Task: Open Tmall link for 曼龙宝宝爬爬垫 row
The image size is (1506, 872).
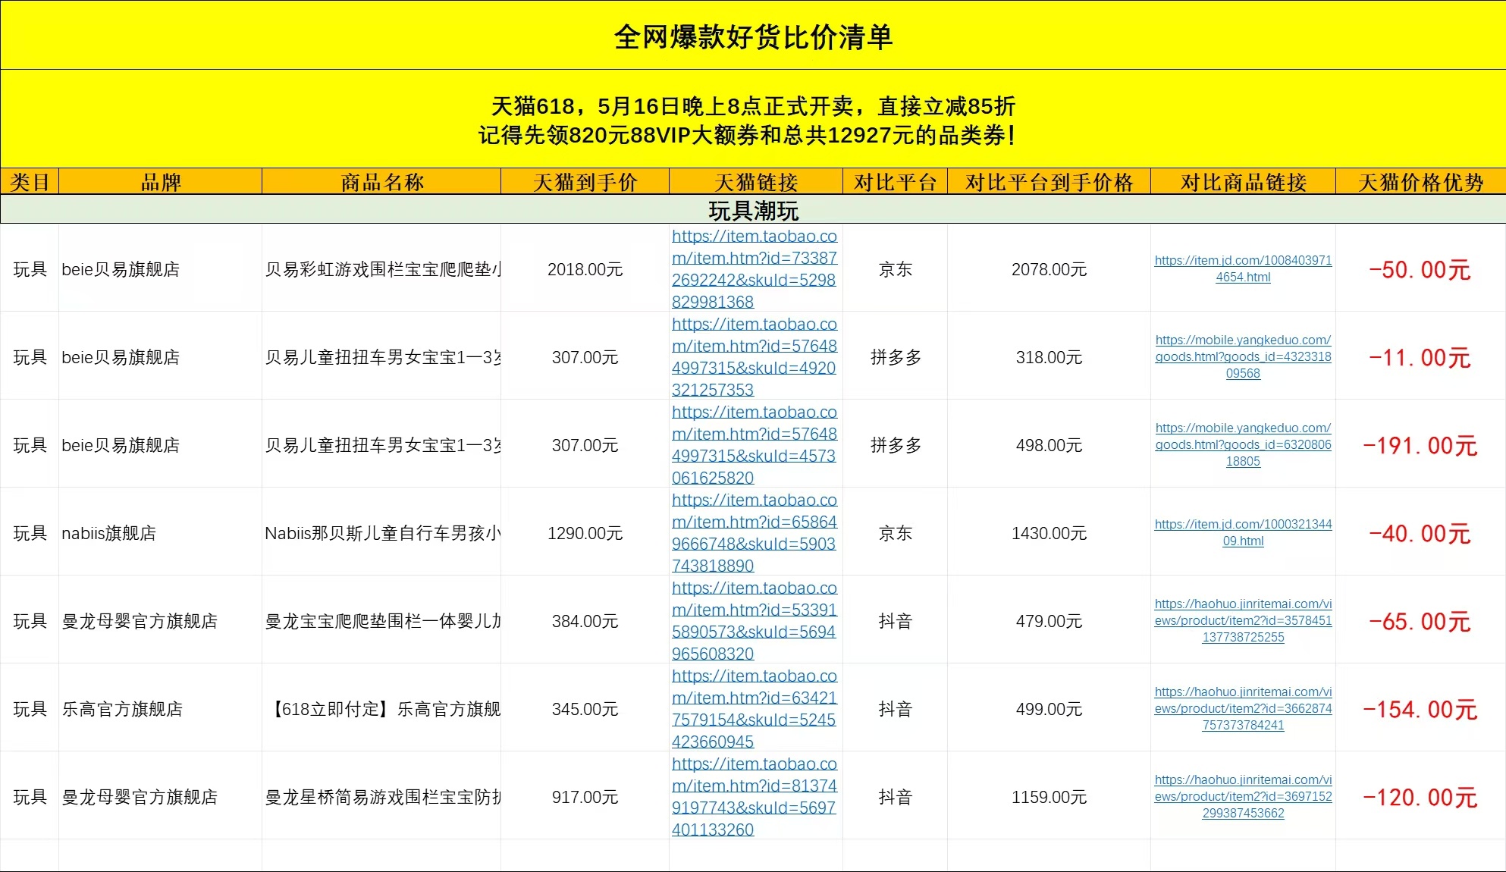Action: pos(755,620)
